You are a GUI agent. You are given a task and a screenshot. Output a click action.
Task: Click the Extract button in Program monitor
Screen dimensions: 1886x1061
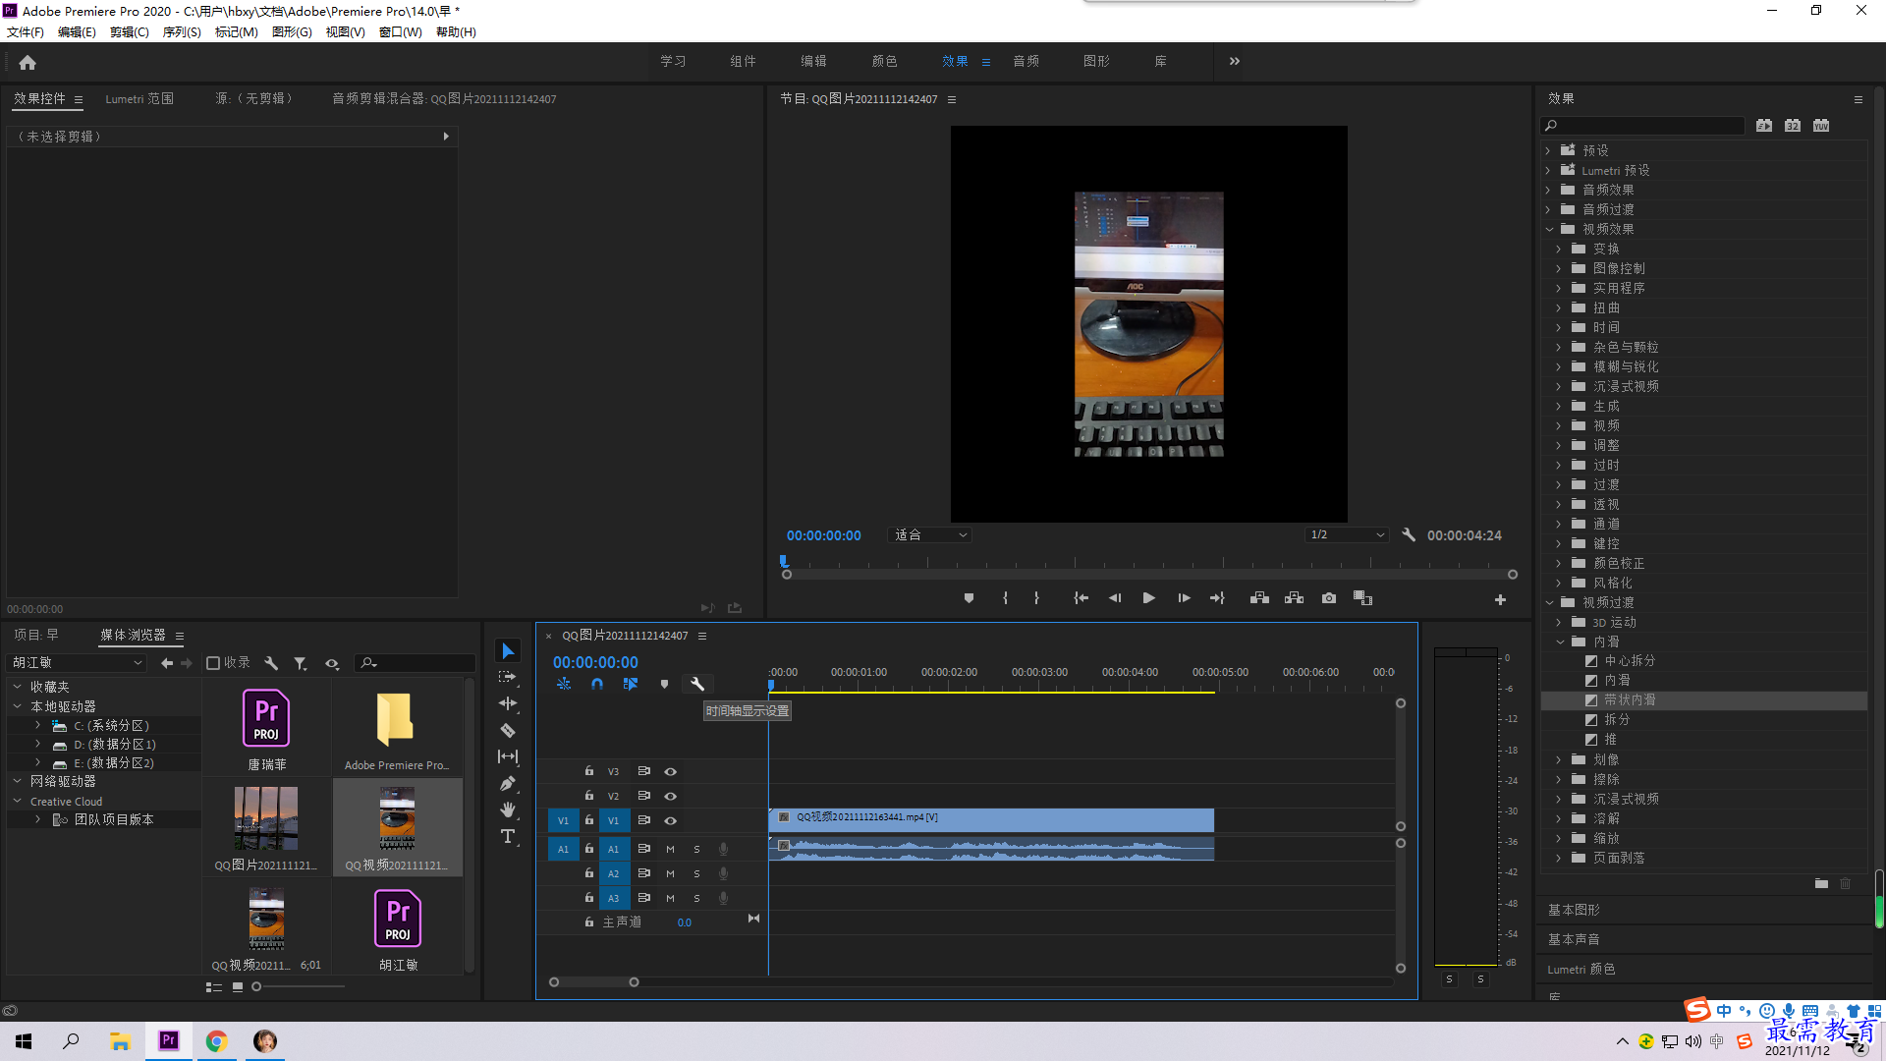pos(1294,598)
